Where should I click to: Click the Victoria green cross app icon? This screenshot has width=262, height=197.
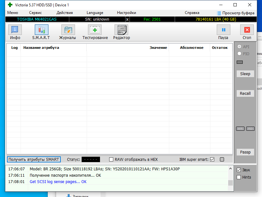pyautogui.click(x=10, y=5)
